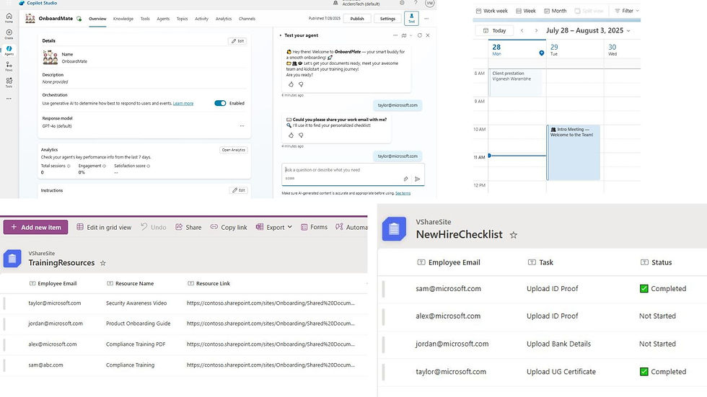
Task: Open the Intro Meeting calendar event
Action: (574, 153)
